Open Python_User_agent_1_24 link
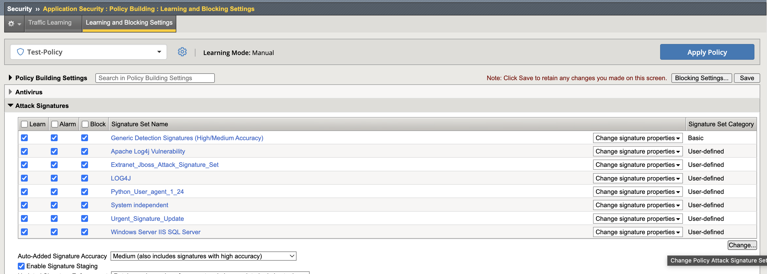The image size is (767, 274). (147, 191)
